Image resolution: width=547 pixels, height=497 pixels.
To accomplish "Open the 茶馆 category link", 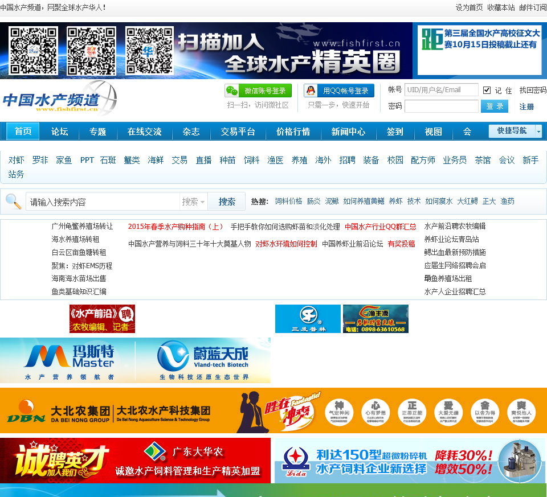I will click(x=483, y=160).
